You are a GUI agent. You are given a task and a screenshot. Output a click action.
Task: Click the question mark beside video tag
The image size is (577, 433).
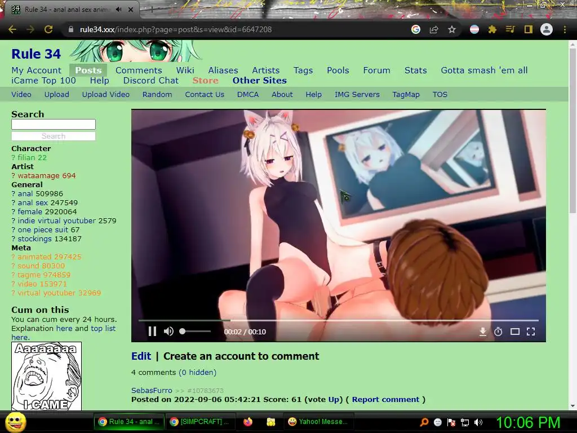(14, 284)
